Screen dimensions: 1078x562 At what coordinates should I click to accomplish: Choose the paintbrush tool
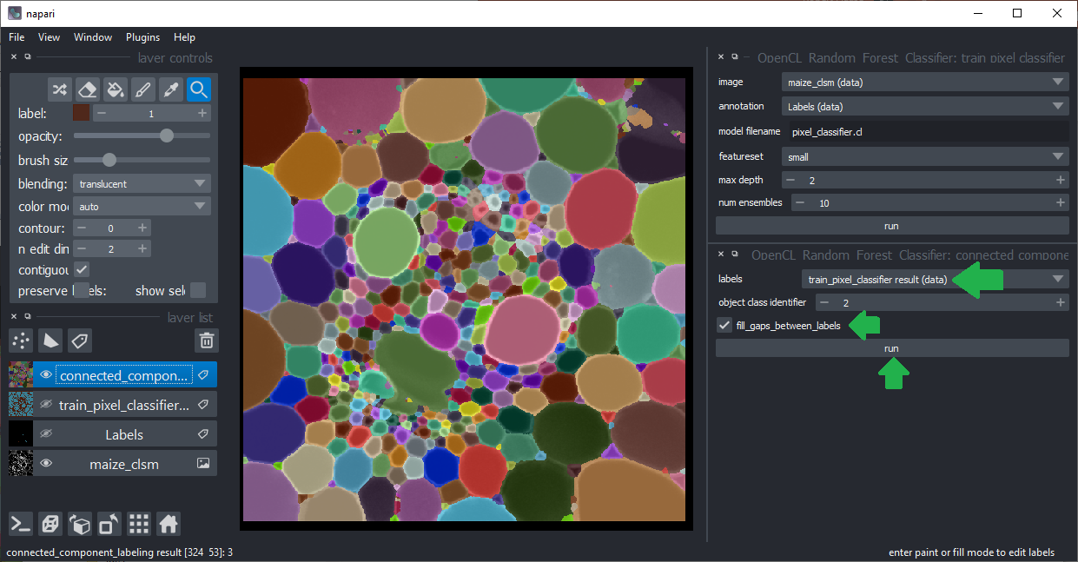click(x=143, y=89)
